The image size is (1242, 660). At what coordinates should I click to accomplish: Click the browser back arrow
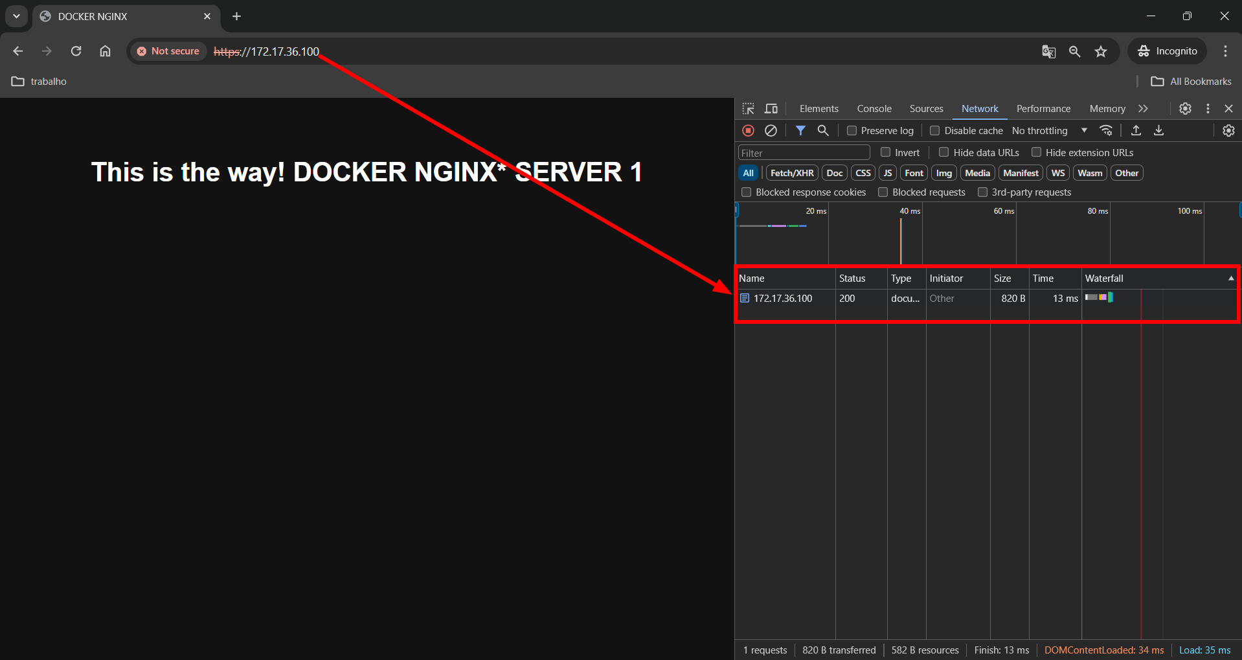click(x=18, y=51)
